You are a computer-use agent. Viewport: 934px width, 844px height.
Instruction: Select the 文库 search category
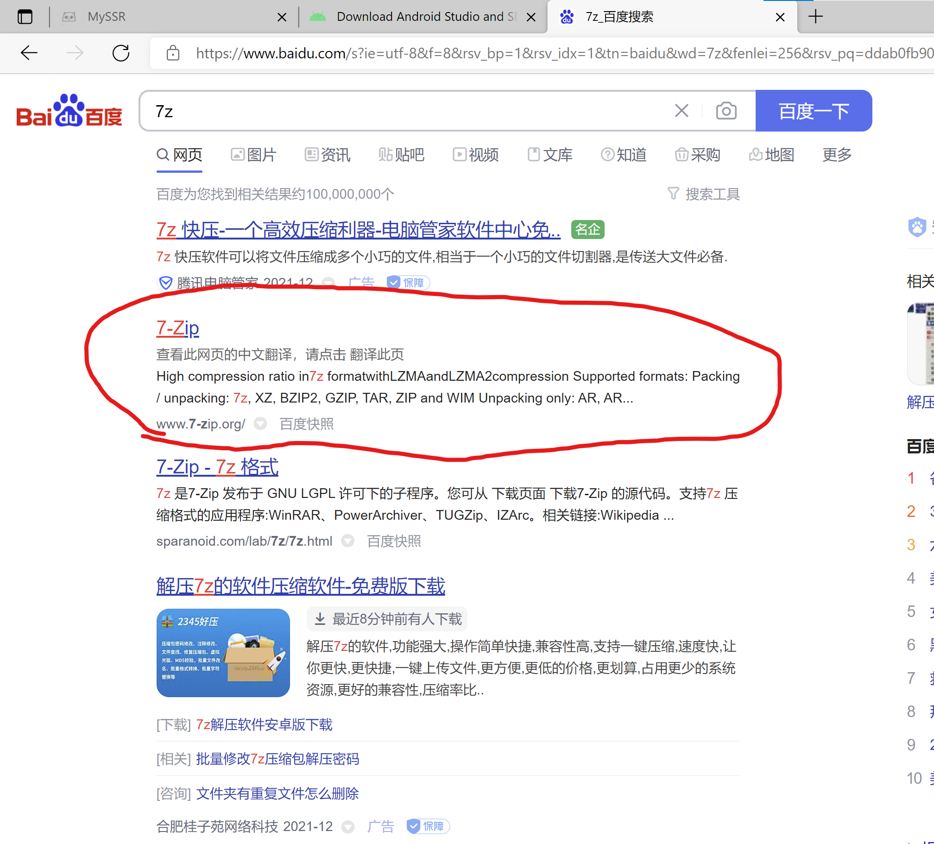550,155
